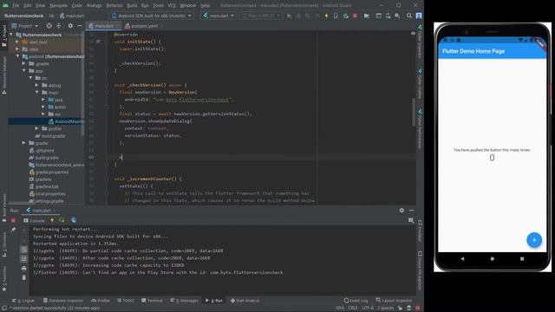This screenshot has height=312, width=555.
Task: Open Database Inspector tool window
Action: coord(63,301)
